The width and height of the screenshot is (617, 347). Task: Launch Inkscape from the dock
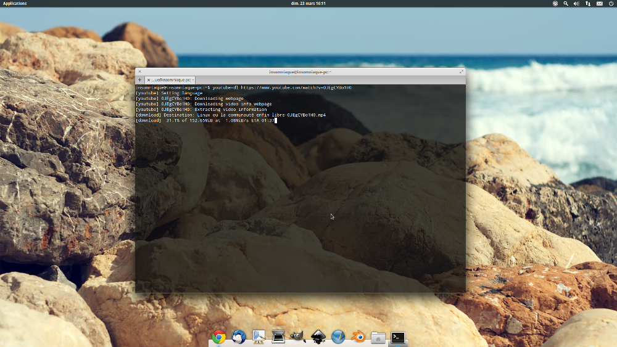pos(318,337)
